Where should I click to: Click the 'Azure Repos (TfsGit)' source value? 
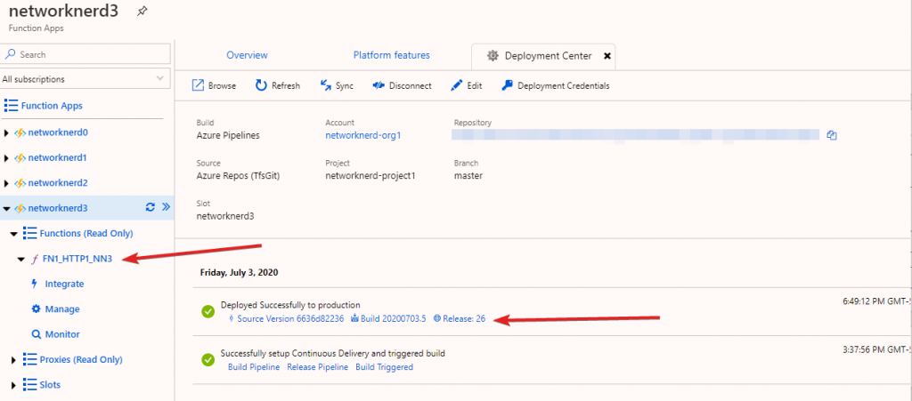238,175
